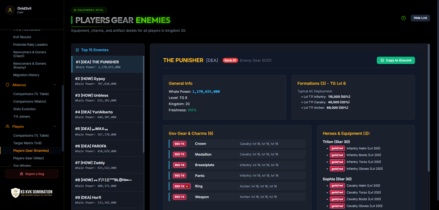Select enemy #6 [DEA] FAROFA
Screen dimensions: 439x210
tap(107, 148)
